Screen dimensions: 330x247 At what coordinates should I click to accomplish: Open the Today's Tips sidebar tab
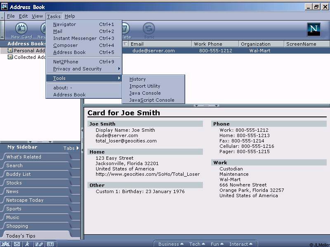pos(36,235)
